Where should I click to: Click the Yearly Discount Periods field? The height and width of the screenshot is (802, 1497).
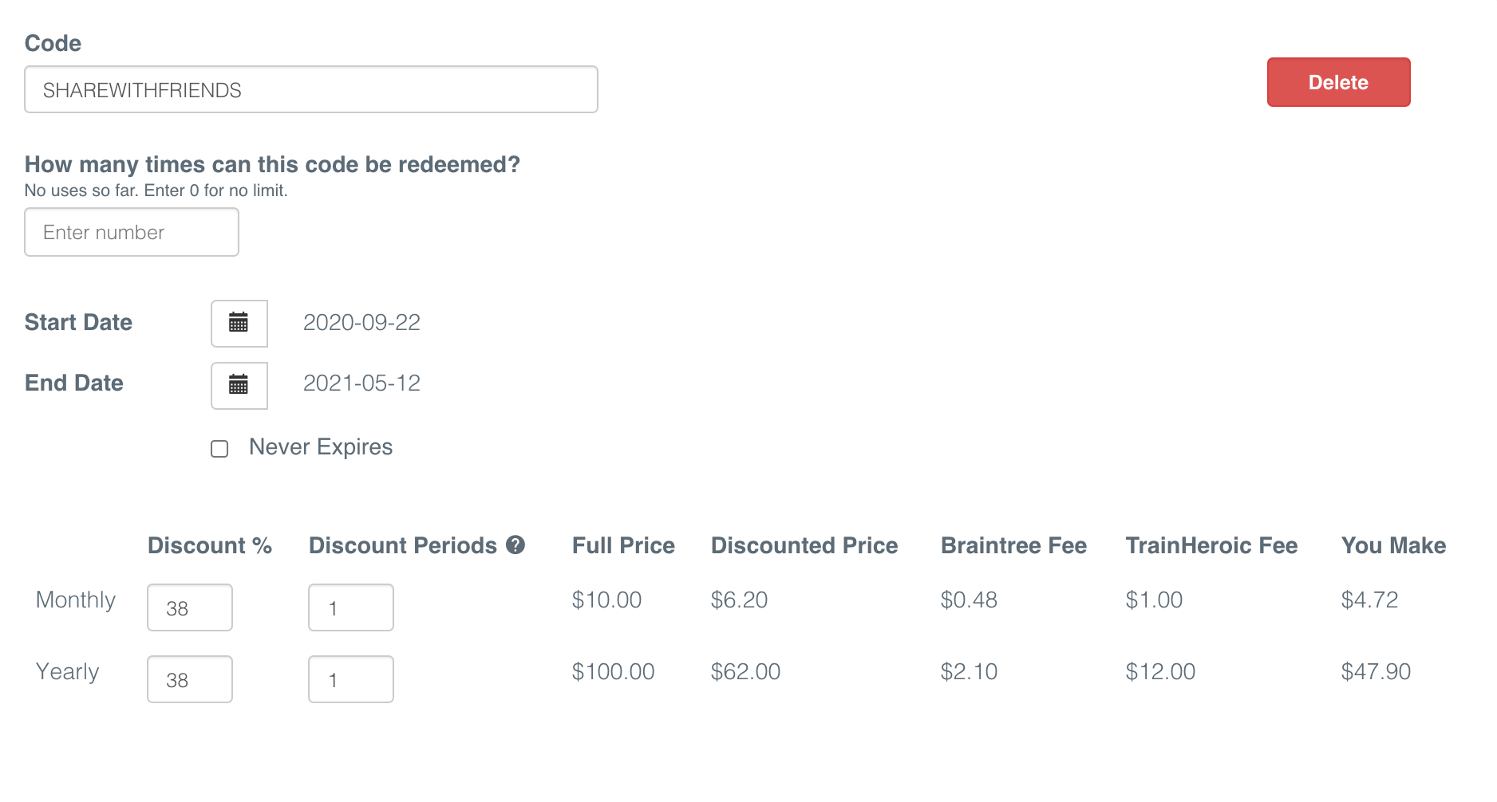point(351,679)
